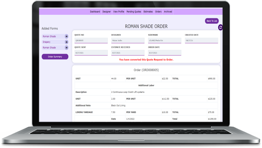
Task: Click eye icon beside first Roman Shade form
Action: [66, 37]
